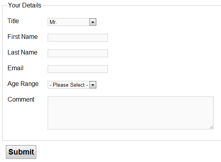The height and width of the screenshot is (162, 221).
Task: Click the Submit button
Action: pyautogui.click(x=21, y=152)
